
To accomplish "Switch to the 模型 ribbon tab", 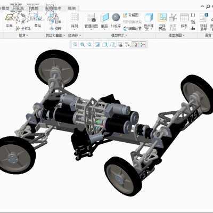I will (5, 9).
